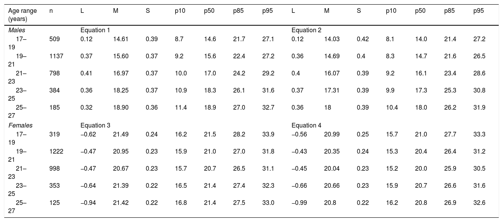
Task: Select the sample size cell 125
Action: (55, 203)
